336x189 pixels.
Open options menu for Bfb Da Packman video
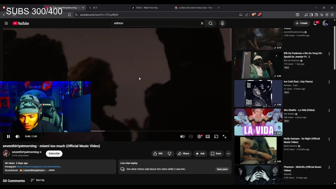[x=329, y=54]
